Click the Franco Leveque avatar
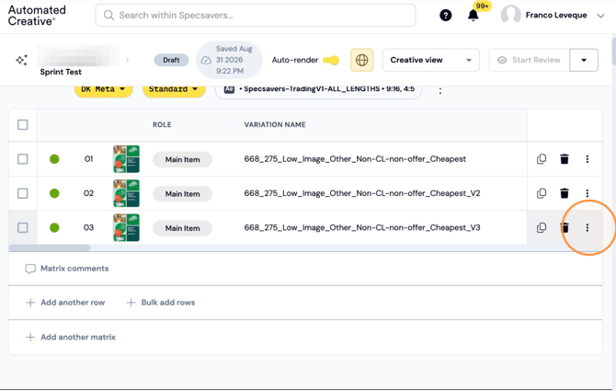 tap(510, 16)
